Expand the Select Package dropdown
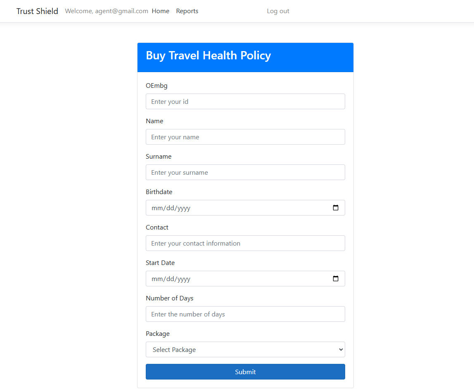474x389 pixels. (245, 349)
